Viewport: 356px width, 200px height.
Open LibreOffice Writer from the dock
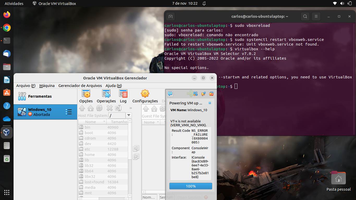[x=7, y=80]
